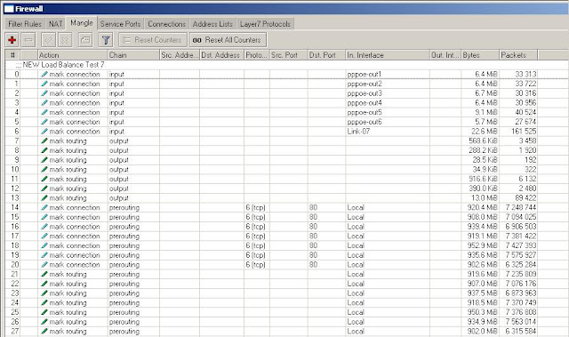Click mark routing icon in rule 27
The height and width of the screenshot is (337, 569).
coord(44,331)
